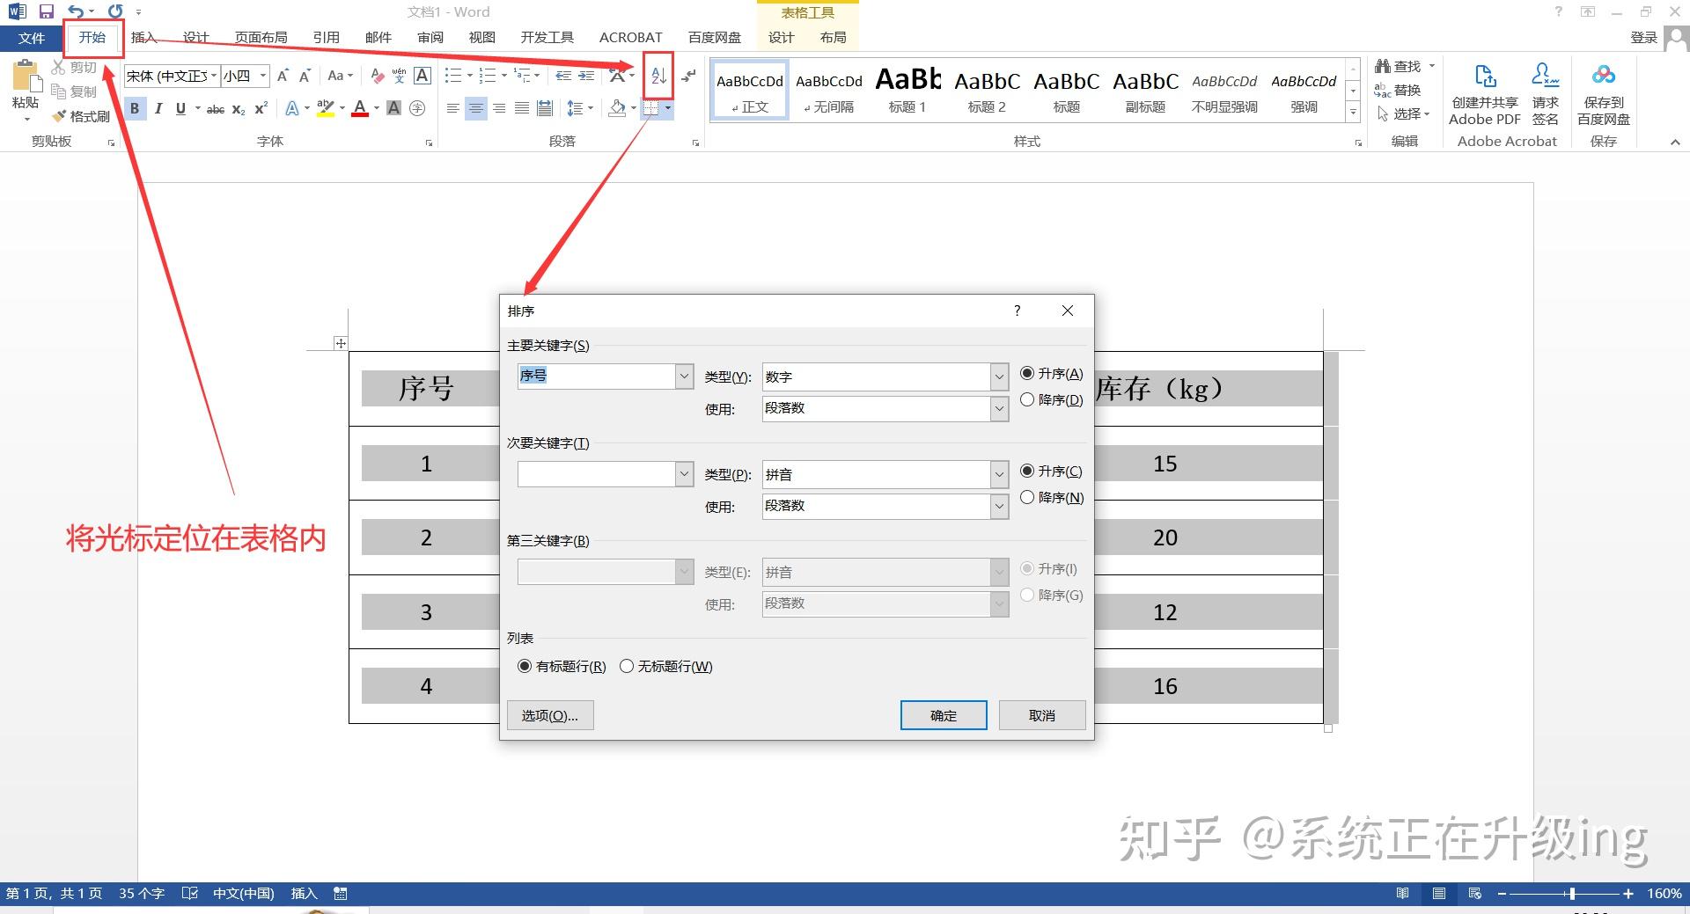The width and height of the screenshot is (1690, 914).
Task: Select descending for the secondary key
Action: 1051,498
